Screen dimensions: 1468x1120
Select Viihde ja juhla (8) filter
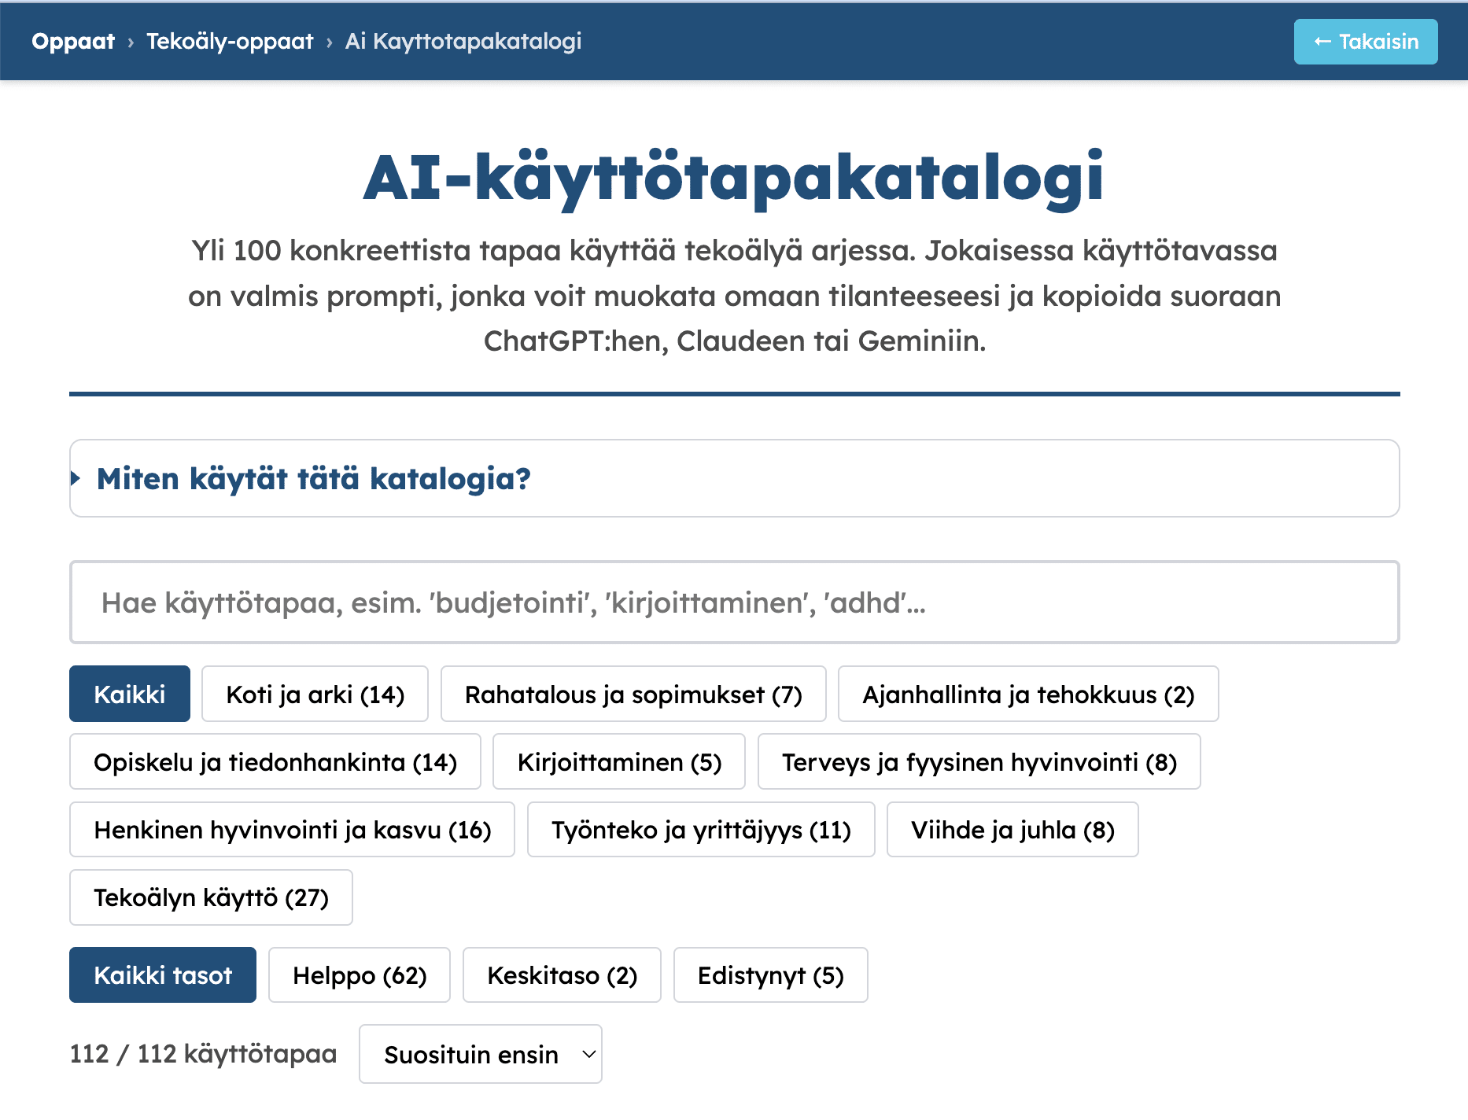tap(1012, 830)
